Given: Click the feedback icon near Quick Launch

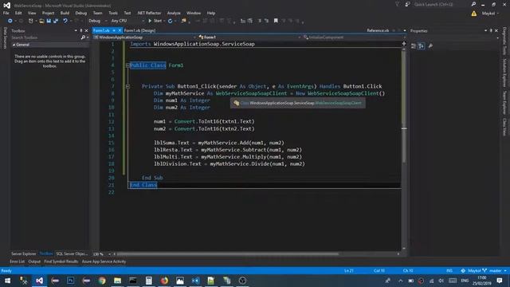Looking at the screenshot, I should [407, 4].
